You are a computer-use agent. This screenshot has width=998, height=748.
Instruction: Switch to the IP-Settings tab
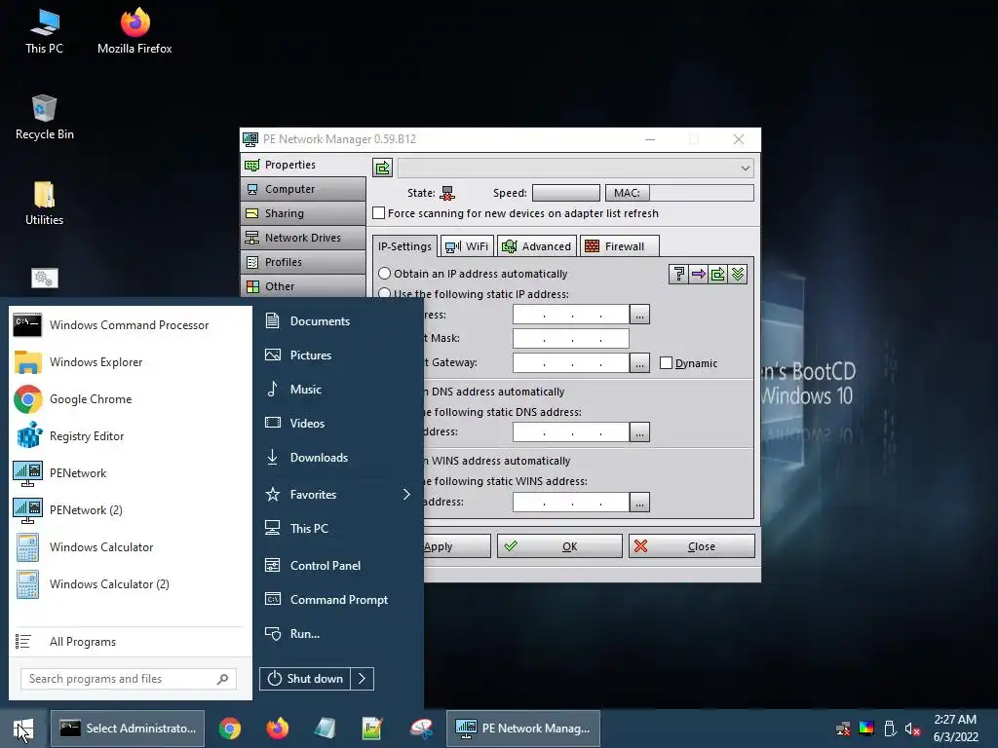coord(404,246)
